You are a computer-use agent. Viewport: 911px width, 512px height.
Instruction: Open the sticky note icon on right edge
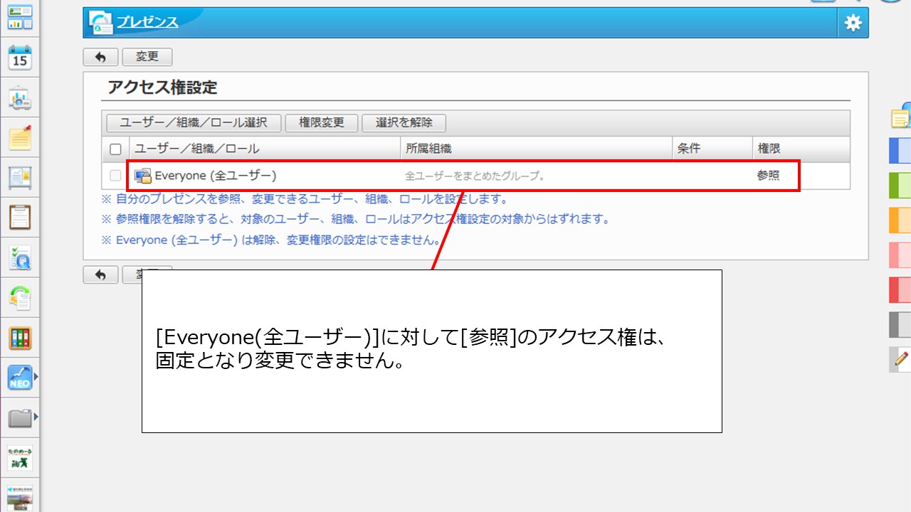pos(902,116)
